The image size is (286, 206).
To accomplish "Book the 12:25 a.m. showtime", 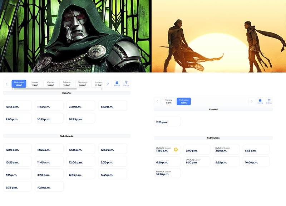I will point(49,149).
